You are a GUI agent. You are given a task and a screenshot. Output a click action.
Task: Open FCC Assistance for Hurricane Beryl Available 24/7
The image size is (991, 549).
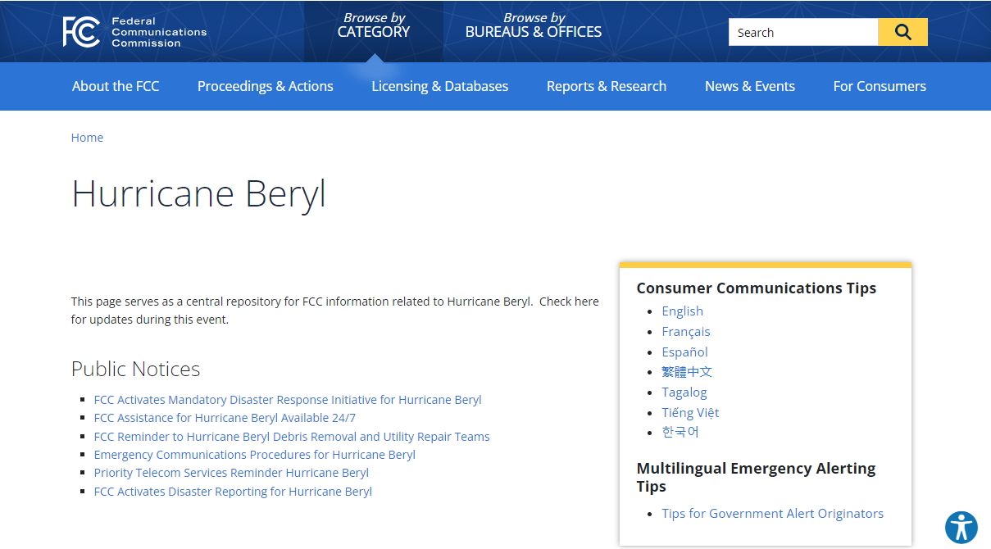[226, 418]
